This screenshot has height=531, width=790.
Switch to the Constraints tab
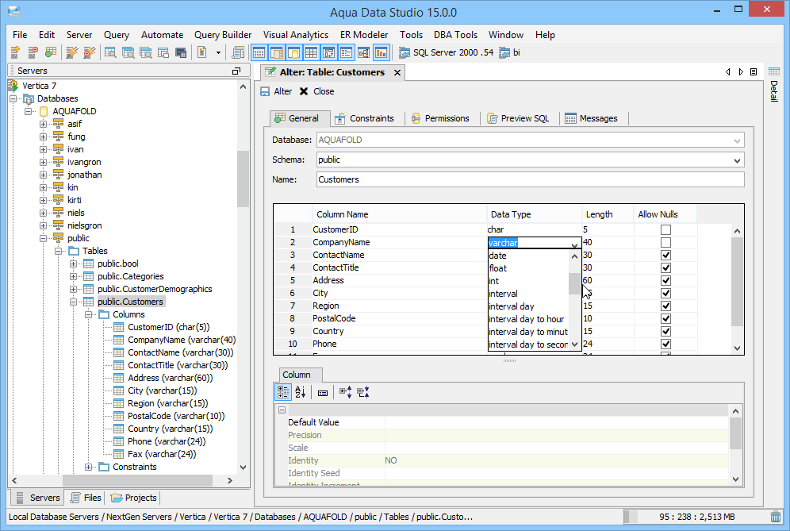click(x=364, y=118)
